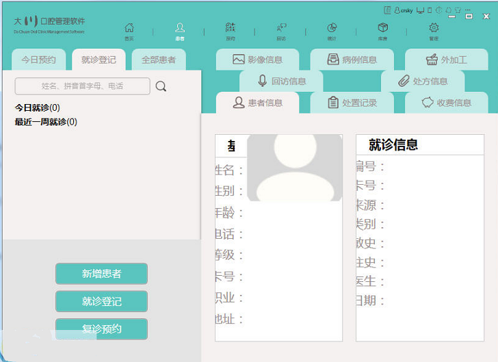
Task: Maximize the clinic software window
Action: pyautogui.click(x=469, y=16)
